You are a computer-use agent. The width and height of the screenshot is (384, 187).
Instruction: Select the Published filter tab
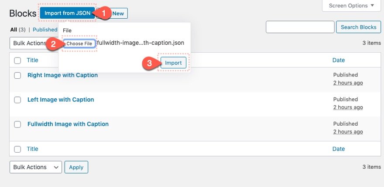[x=45, y=30]
